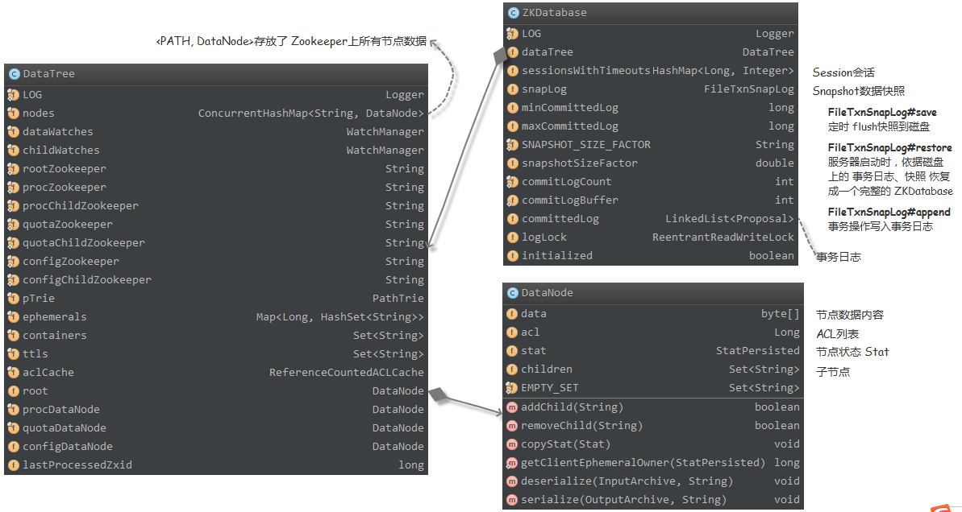Click the ZKDatabase class title

(x=554, y=13)
